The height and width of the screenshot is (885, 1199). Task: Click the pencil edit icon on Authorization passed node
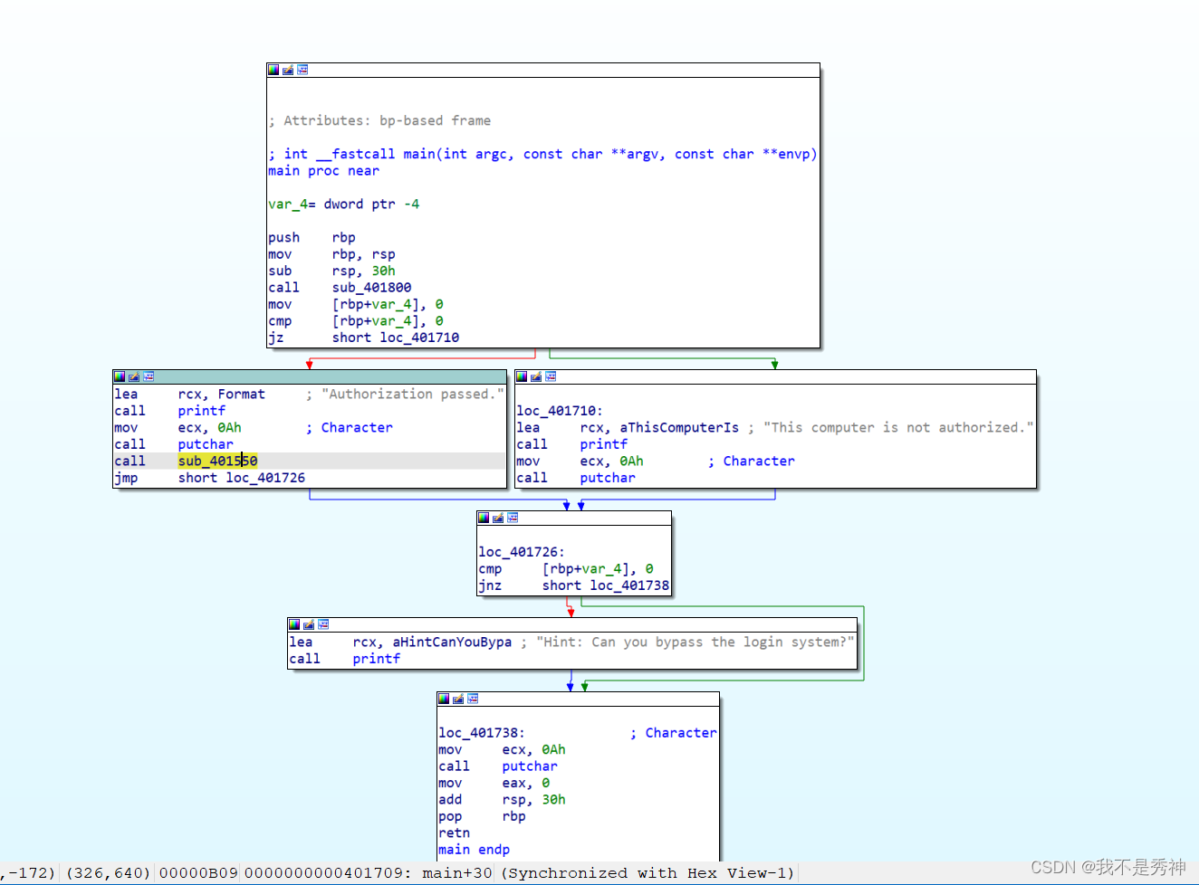pyautogui.click(x=134, y=376)
